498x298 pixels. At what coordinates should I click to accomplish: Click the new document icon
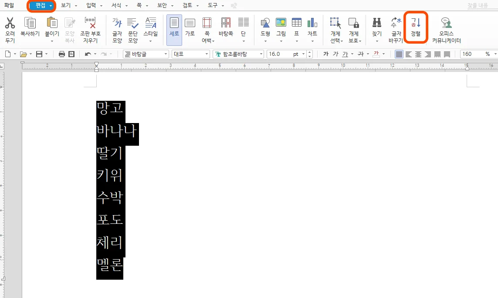pyautogui.click(x=7, y=54)
